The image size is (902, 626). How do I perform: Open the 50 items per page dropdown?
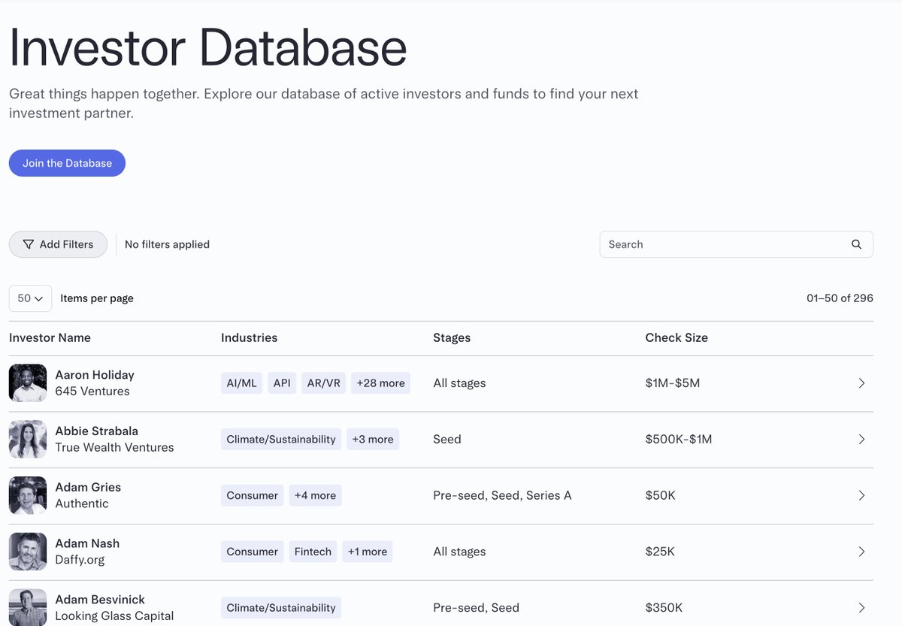tap(30, 298)
